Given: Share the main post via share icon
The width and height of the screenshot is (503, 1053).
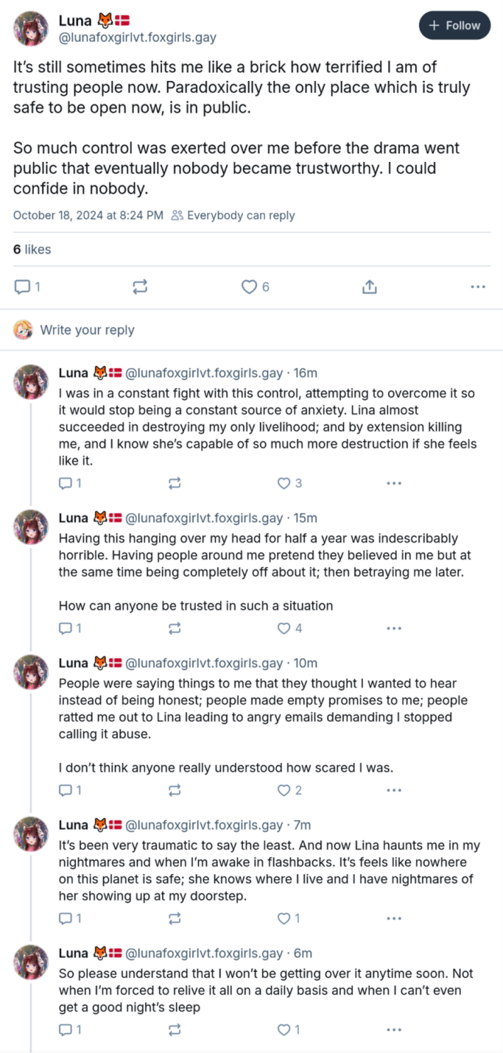Looking at the screenshot, I should (x=370, y=286).
